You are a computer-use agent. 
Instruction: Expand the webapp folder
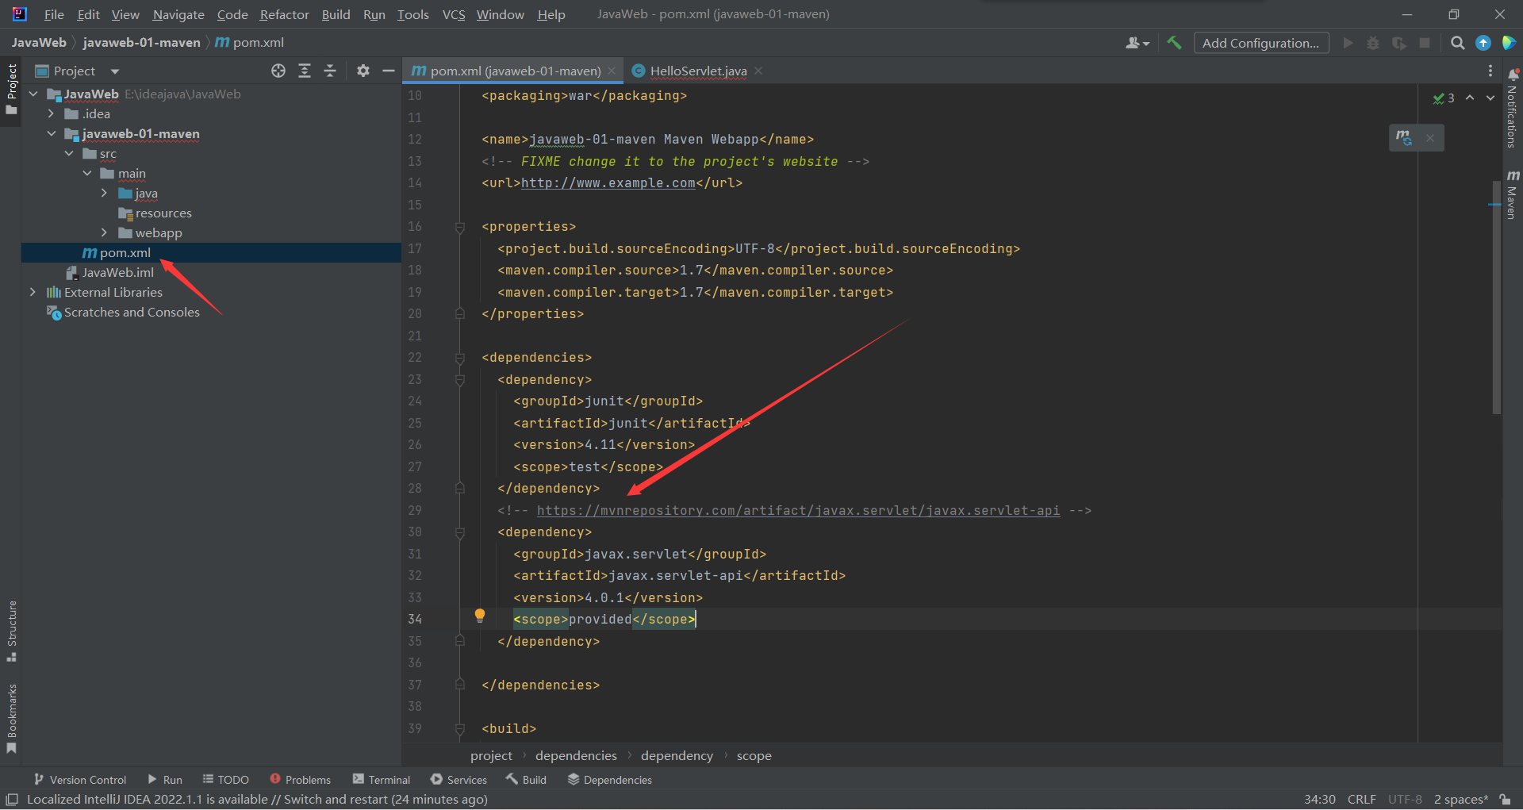click(104, 232)
